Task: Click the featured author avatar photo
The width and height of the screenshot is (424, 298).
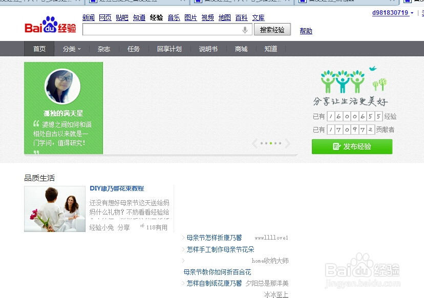Action: 62,86
